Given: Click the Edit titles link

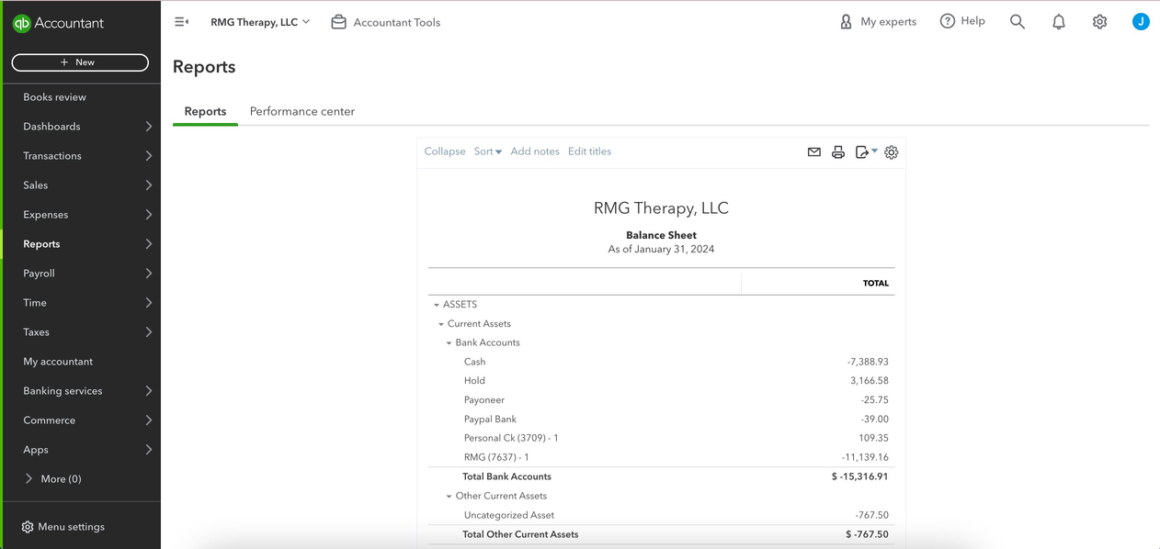Looking at the screenshot, I should click(x=589, y=151).
